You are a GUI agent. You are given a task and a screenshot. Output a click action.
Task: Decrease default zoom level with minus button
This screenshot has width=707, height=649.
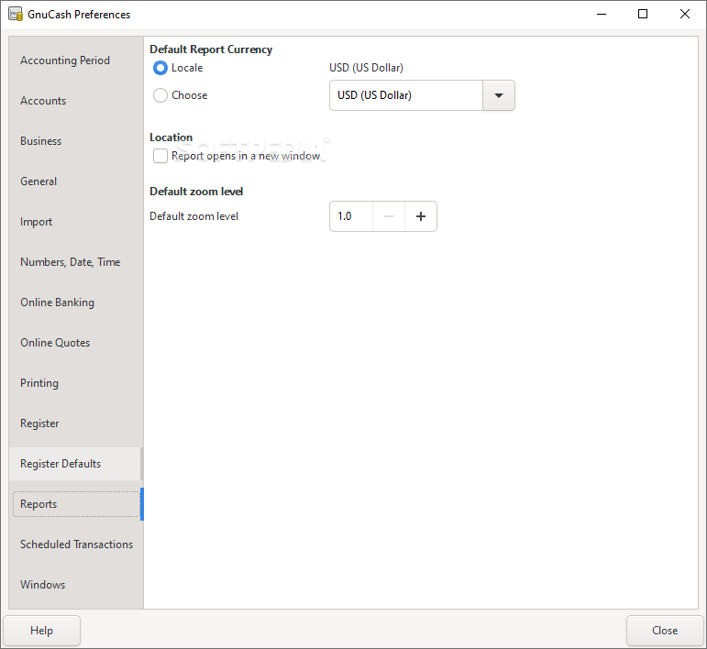(389, 216)
